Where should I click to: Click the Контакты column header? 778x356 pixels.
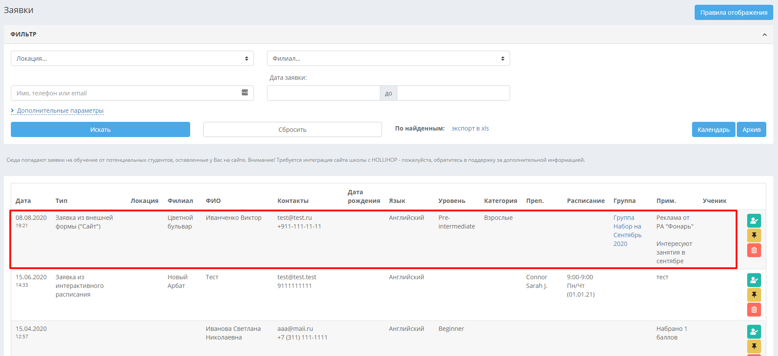293,201
